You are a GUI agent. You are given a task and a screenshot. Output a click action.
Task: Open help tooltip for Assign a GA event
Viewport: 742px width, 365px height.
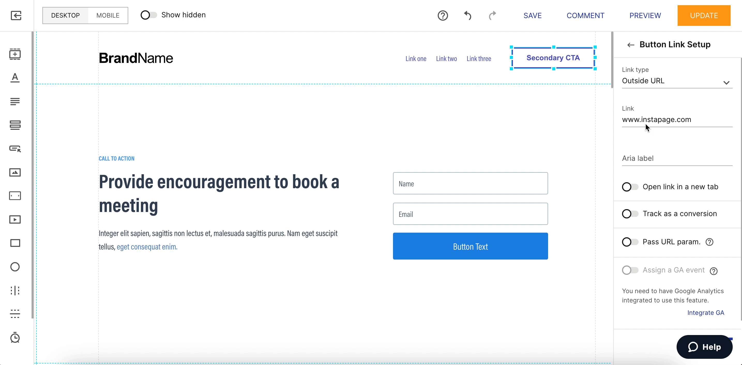[x=714, y=271]
